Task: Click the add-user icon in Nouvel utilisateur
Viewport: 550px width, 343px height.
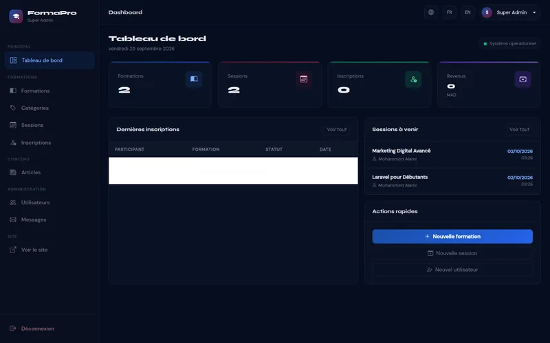Action: [429, 270]
